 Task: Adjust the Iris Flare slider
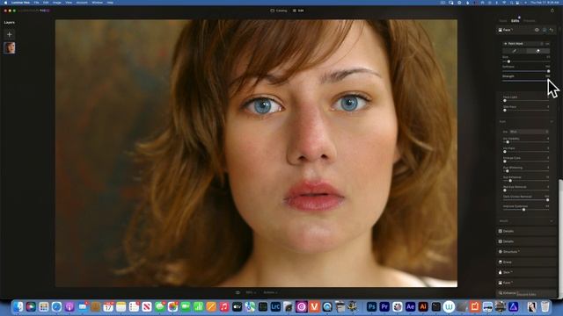pos(526,152)
